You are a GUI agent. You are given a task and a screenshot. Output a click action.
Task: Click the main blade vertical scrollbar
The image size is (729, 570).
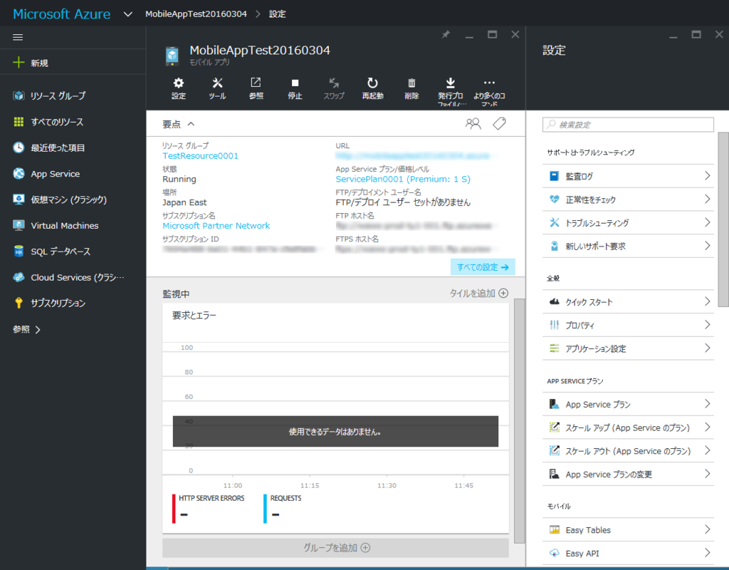pos(519,421)
